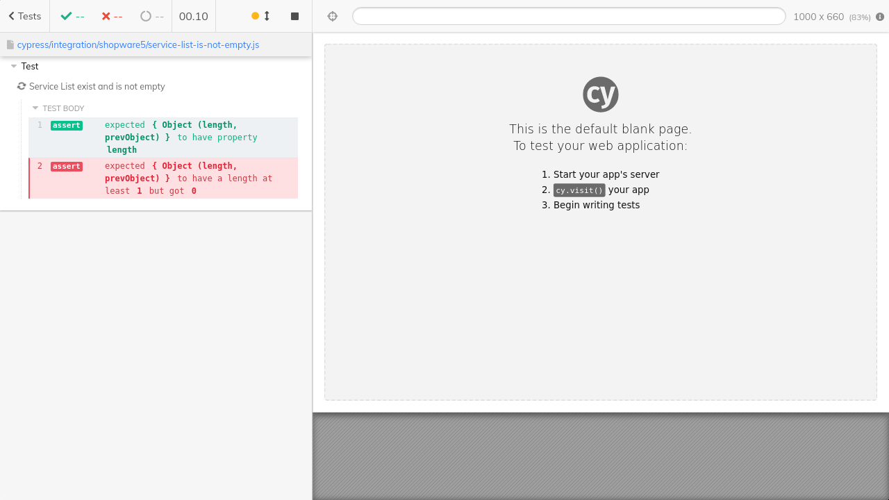
Task: Collapse the TEST BODY section
Action: 35,108
